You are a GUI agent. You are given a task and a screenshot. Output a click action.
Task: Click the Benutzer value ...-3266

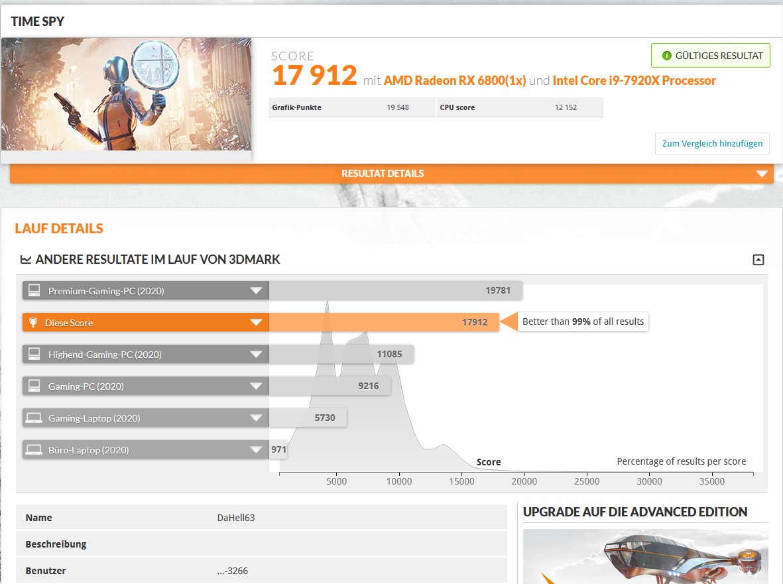232,571
